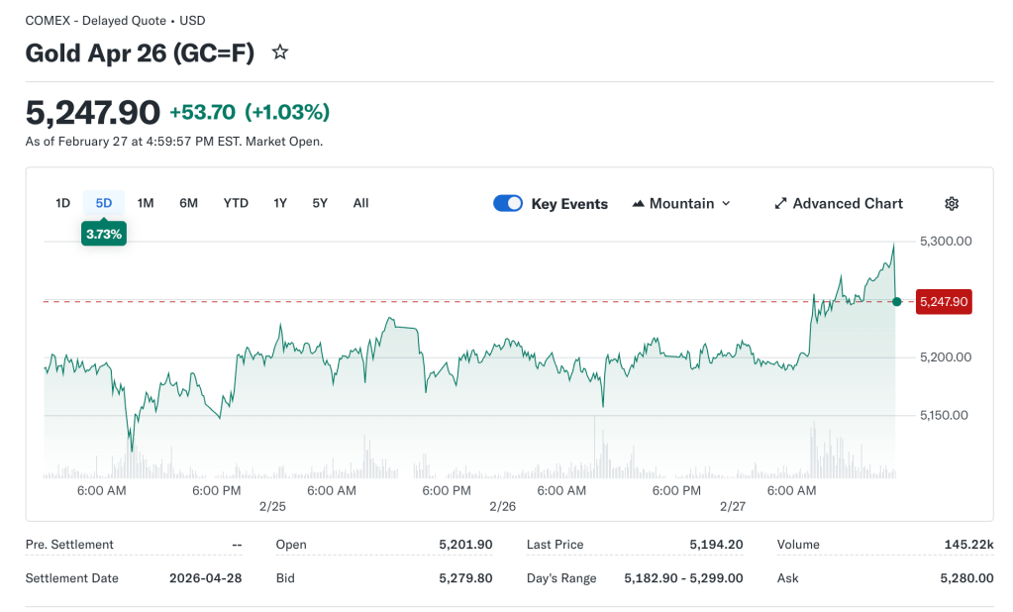Click the green price dot on chart
1013x612 pixels.
coord(896,301)
